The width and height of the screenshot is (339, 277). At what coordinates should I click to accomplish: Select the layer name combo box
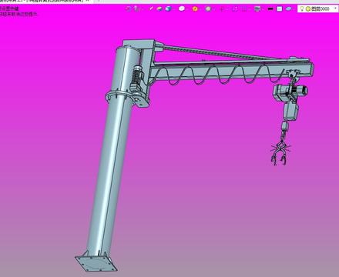pyautogui.click(x=318, y=8)
